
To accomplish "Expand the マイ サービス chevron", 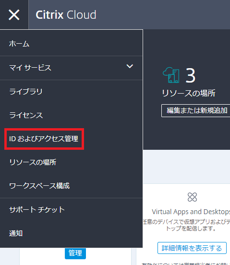I will click(130, 66).
